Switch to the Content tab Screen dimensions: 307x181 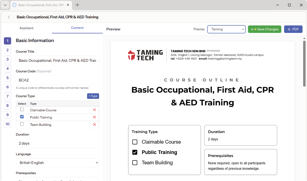[x=77, y=28]
